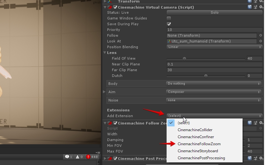Toggle Cinemachine Post Processing component checkbox
The width and height of the screenshot is (265, 165).
pyautogui.click(x=115, y=158)
